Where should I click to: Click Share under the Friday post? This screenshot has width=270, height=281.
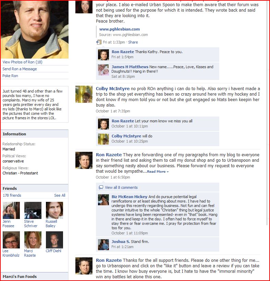pos(133,42)
